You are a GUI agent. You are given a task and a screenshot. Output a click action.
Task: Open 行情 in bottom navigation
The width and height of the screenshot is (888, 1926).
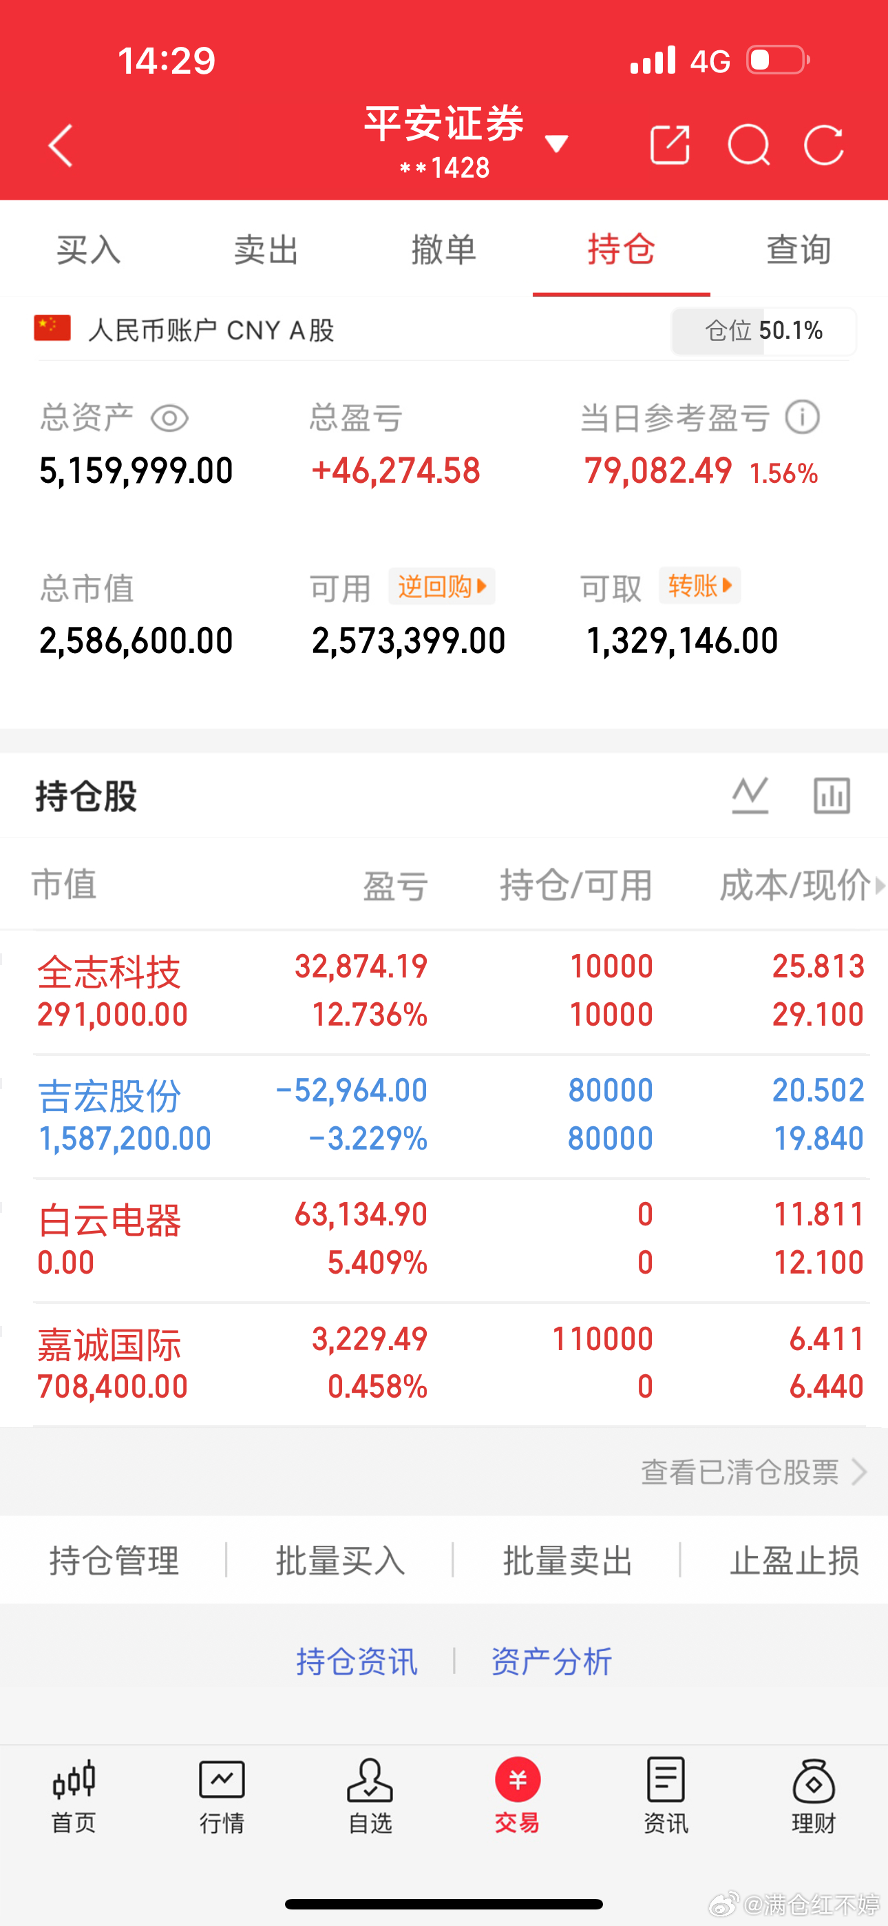coord(222,1796)
